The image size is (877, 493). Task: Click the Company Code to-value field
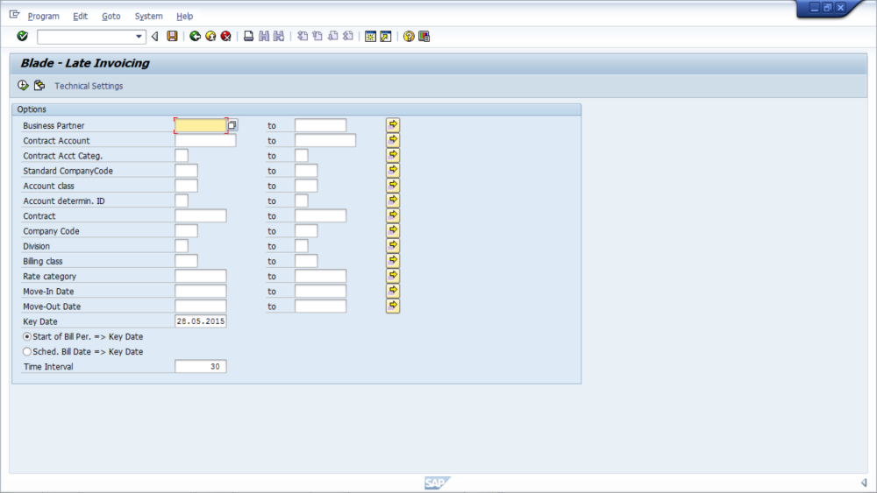tap(306, 230)
